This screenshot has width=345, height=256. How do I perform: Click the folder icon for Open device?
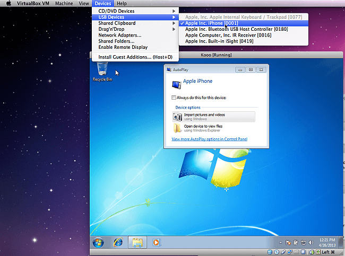point(177,128)
